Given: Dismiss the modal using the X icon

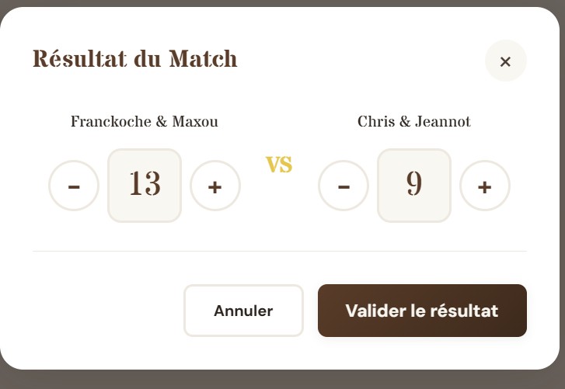Looking at the screenshot, I should [x=505, y=61].
